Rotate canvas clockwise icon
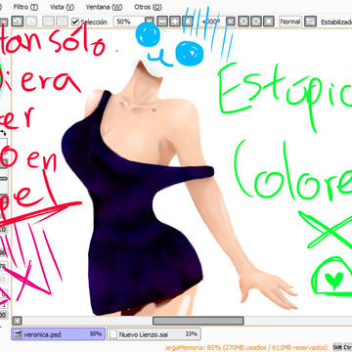Image resolution: width=352 pixels, height=352 pixels. coord(256,22)
